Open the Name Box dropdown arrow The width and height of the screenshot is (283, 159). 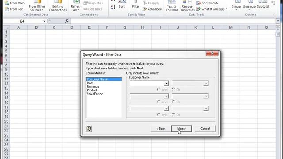[44, 21]
